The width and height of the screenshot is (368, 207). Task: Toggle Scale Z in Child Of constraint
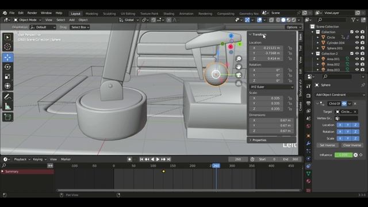click(x=355, y=139)
